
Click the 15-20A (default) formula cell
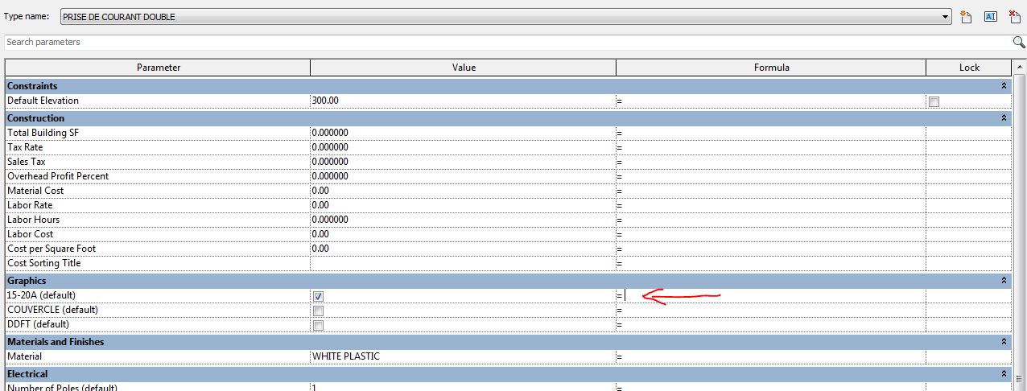(771, 295)
